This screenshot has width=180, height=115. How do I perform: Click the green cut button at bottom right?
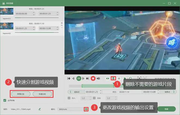point(166,109)
